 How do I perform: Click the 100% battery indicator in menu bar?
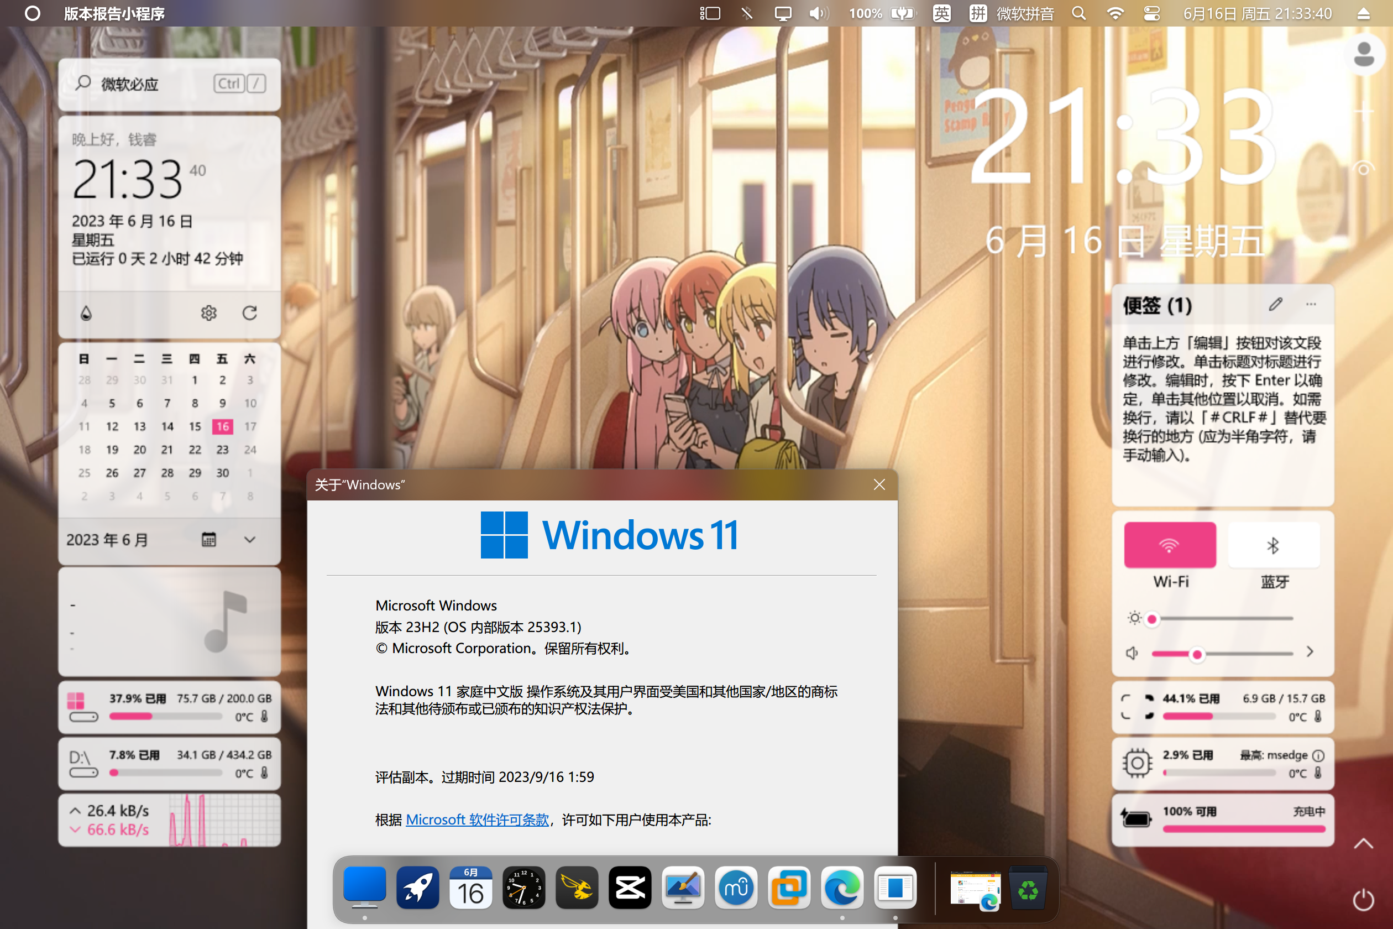[882, 13]
